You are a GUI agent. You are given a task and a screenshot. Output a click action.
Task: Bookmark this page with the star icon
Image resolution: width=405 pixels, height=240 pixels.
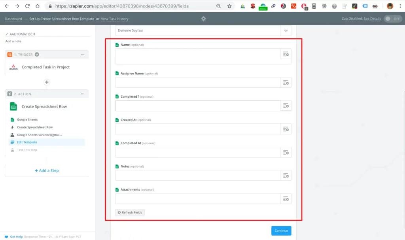(229, 6)
